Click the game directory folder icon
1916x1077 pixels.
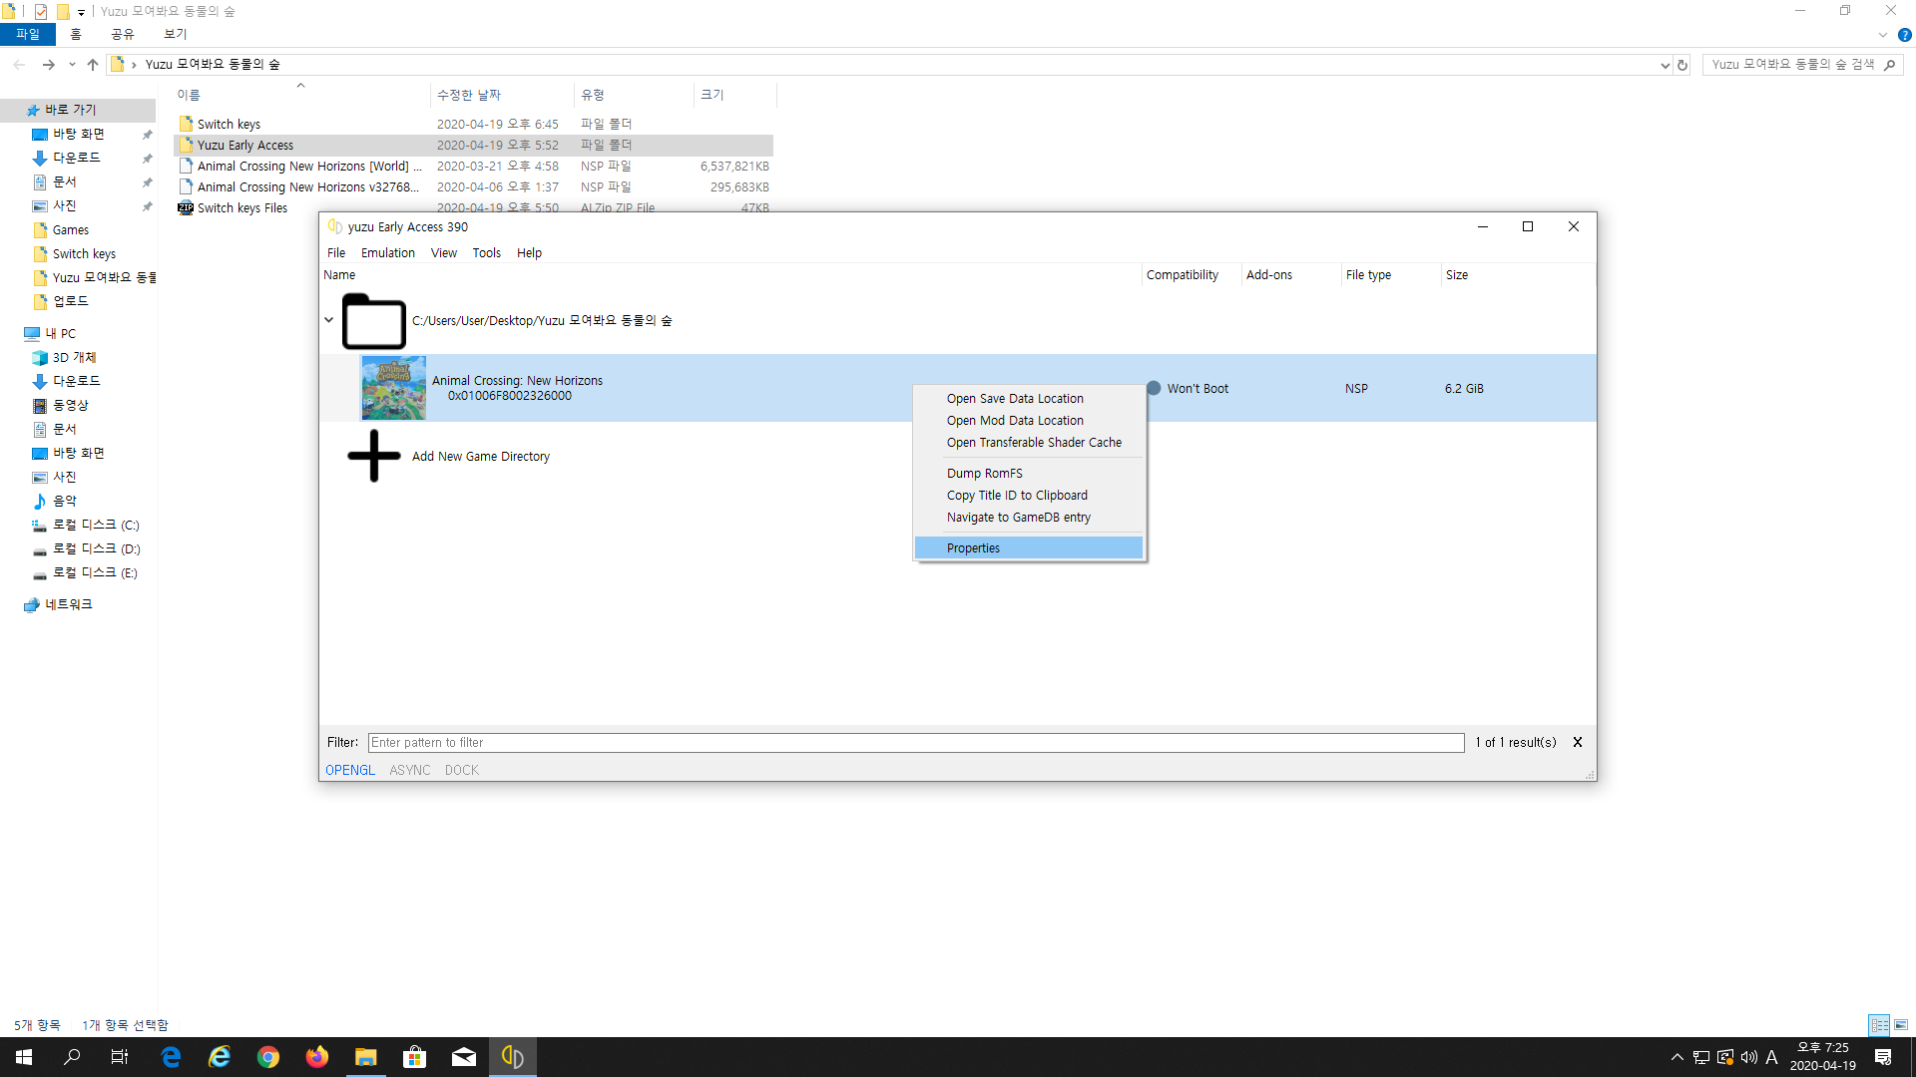[x=373, y=321]
